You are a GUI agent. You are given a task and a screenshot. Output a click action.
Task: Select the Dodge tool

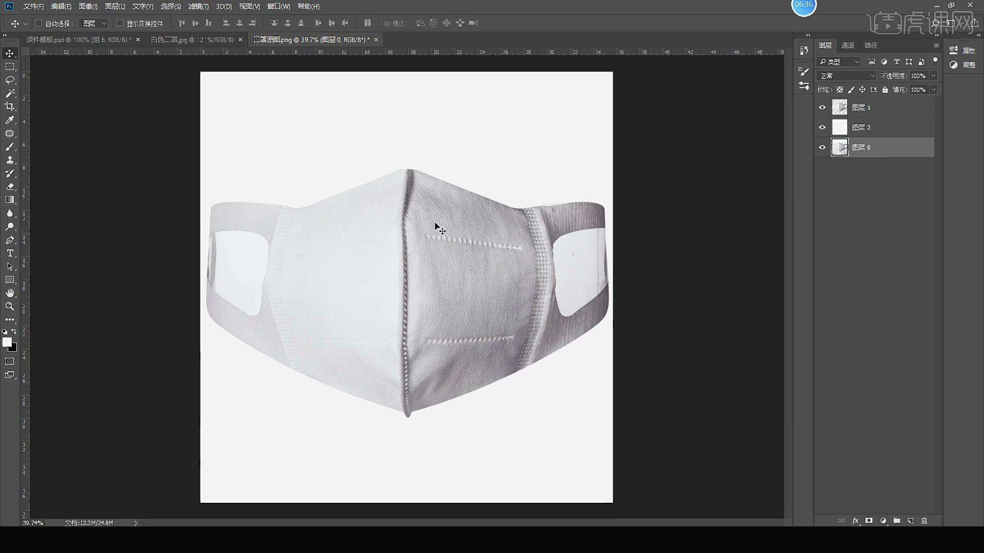[x=10, y=226]
